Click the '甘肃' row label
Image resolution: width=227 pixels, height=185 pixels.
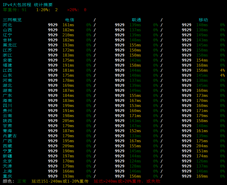7,126
